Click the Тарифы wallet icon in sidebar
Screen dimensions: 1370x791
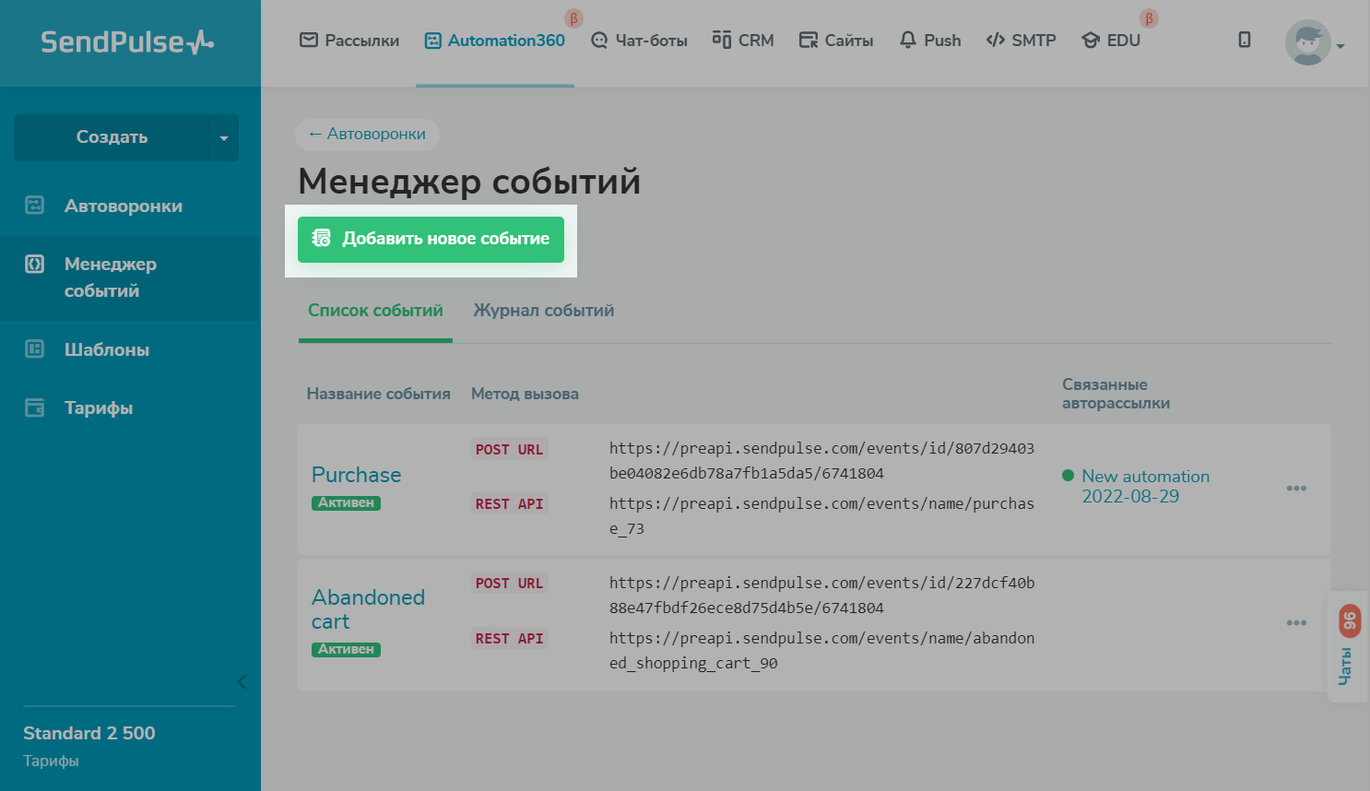[x=34, y=407]
